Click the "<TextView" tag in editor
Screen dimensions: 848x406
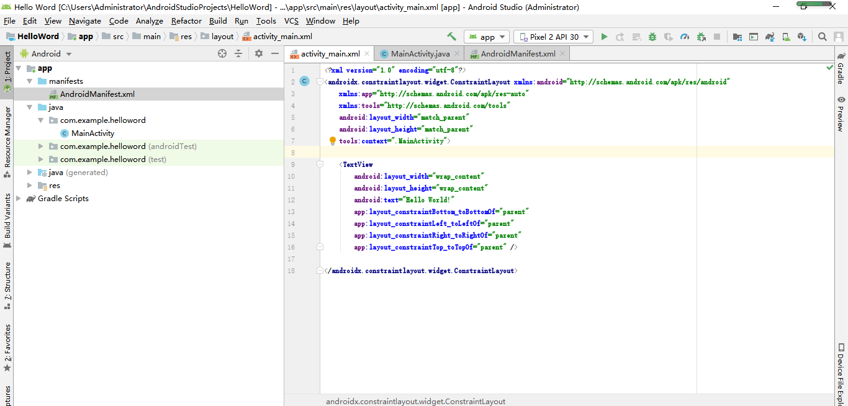coord(356,165)
